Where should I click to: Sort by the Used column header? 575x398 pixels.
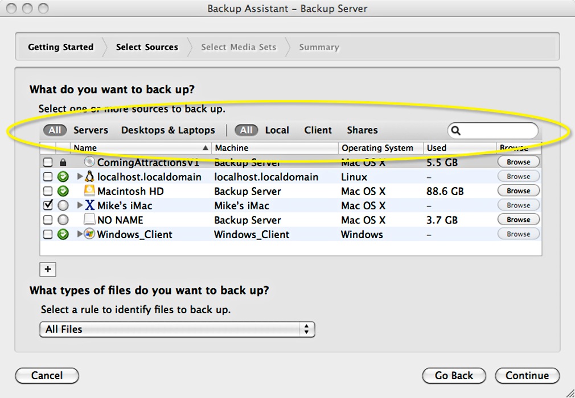tap(460, 148)
